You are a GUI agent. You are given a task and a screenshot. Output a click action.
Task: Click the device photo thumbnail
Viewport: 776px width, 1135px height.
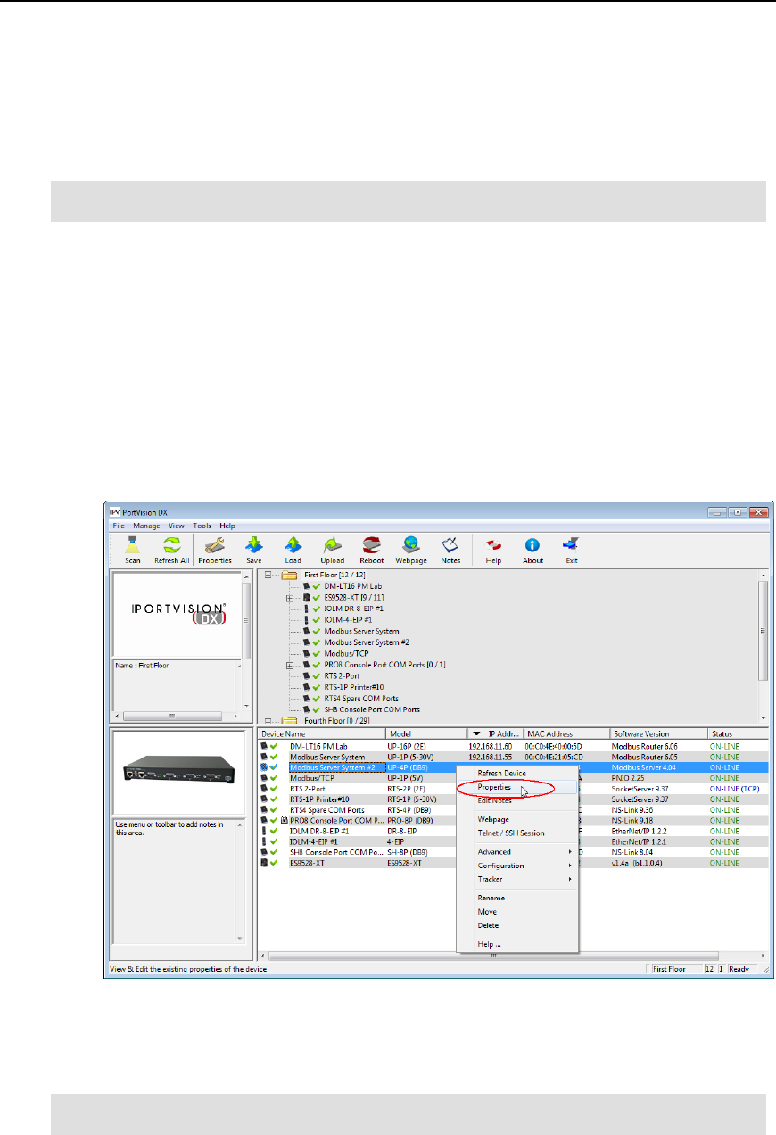pos(180,774)
